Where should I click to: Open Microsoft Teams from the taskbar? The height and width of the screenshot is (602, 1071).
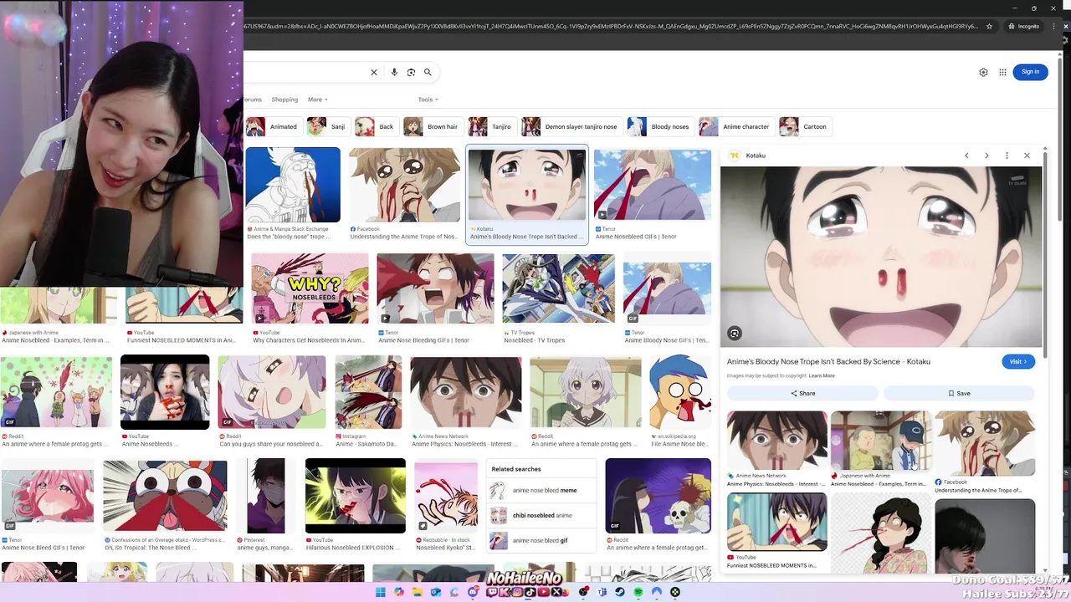[x=602, y=592]
